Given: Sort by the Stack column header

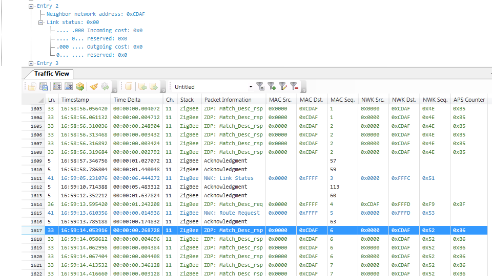Looking at the screenshot, I should (x=189, y=100).
